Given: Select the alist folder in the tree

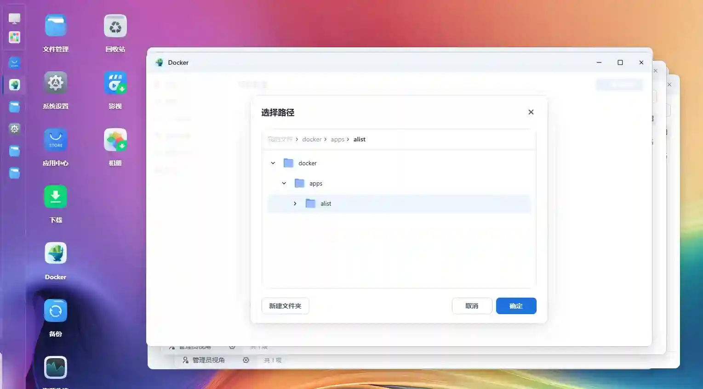Looking at the screenshot, I should coord(326,203).
